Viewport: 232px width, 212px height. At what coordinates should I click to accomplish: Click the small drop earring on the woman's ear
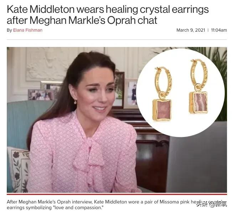point(75,102)
